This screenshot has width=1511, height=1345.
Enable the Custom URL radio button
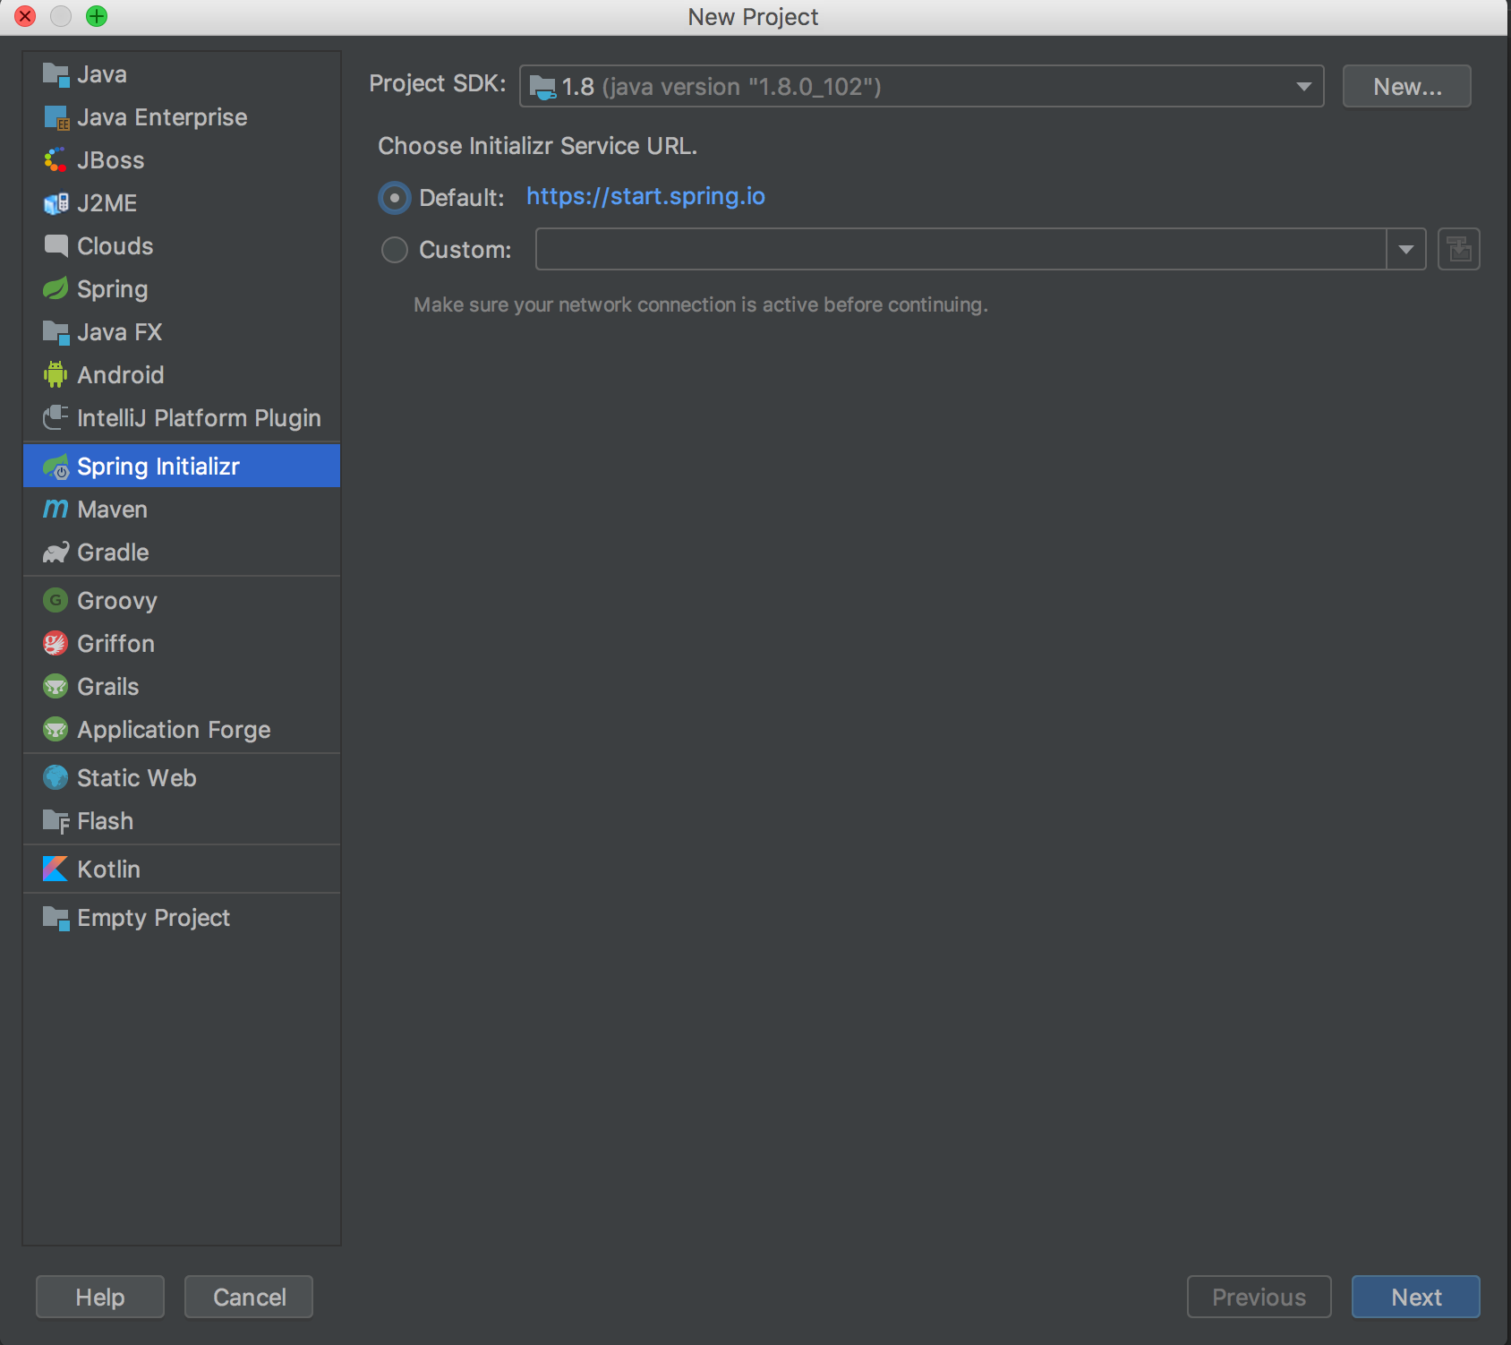[395, 250]
